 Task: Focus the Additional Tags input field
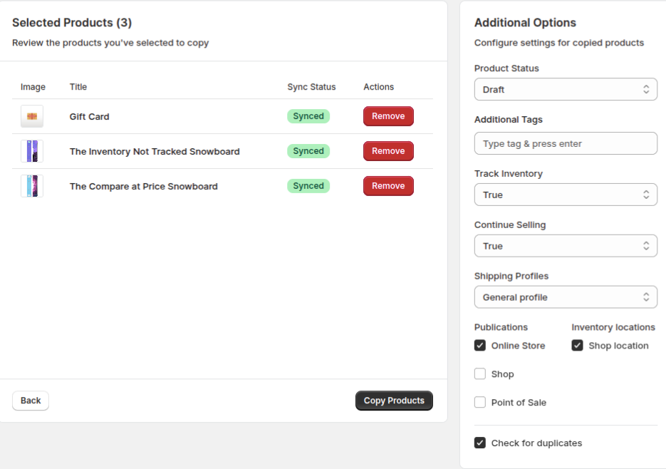tap(566, 143)
